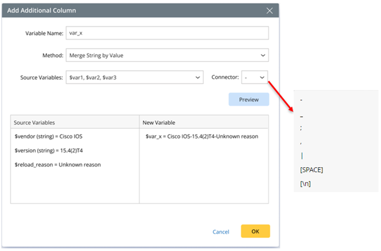The height and width of the screenshot is (251, 381).
Task: Select the [SPACE] connector option
Action: pyautogui.click(x=311, y=170)
